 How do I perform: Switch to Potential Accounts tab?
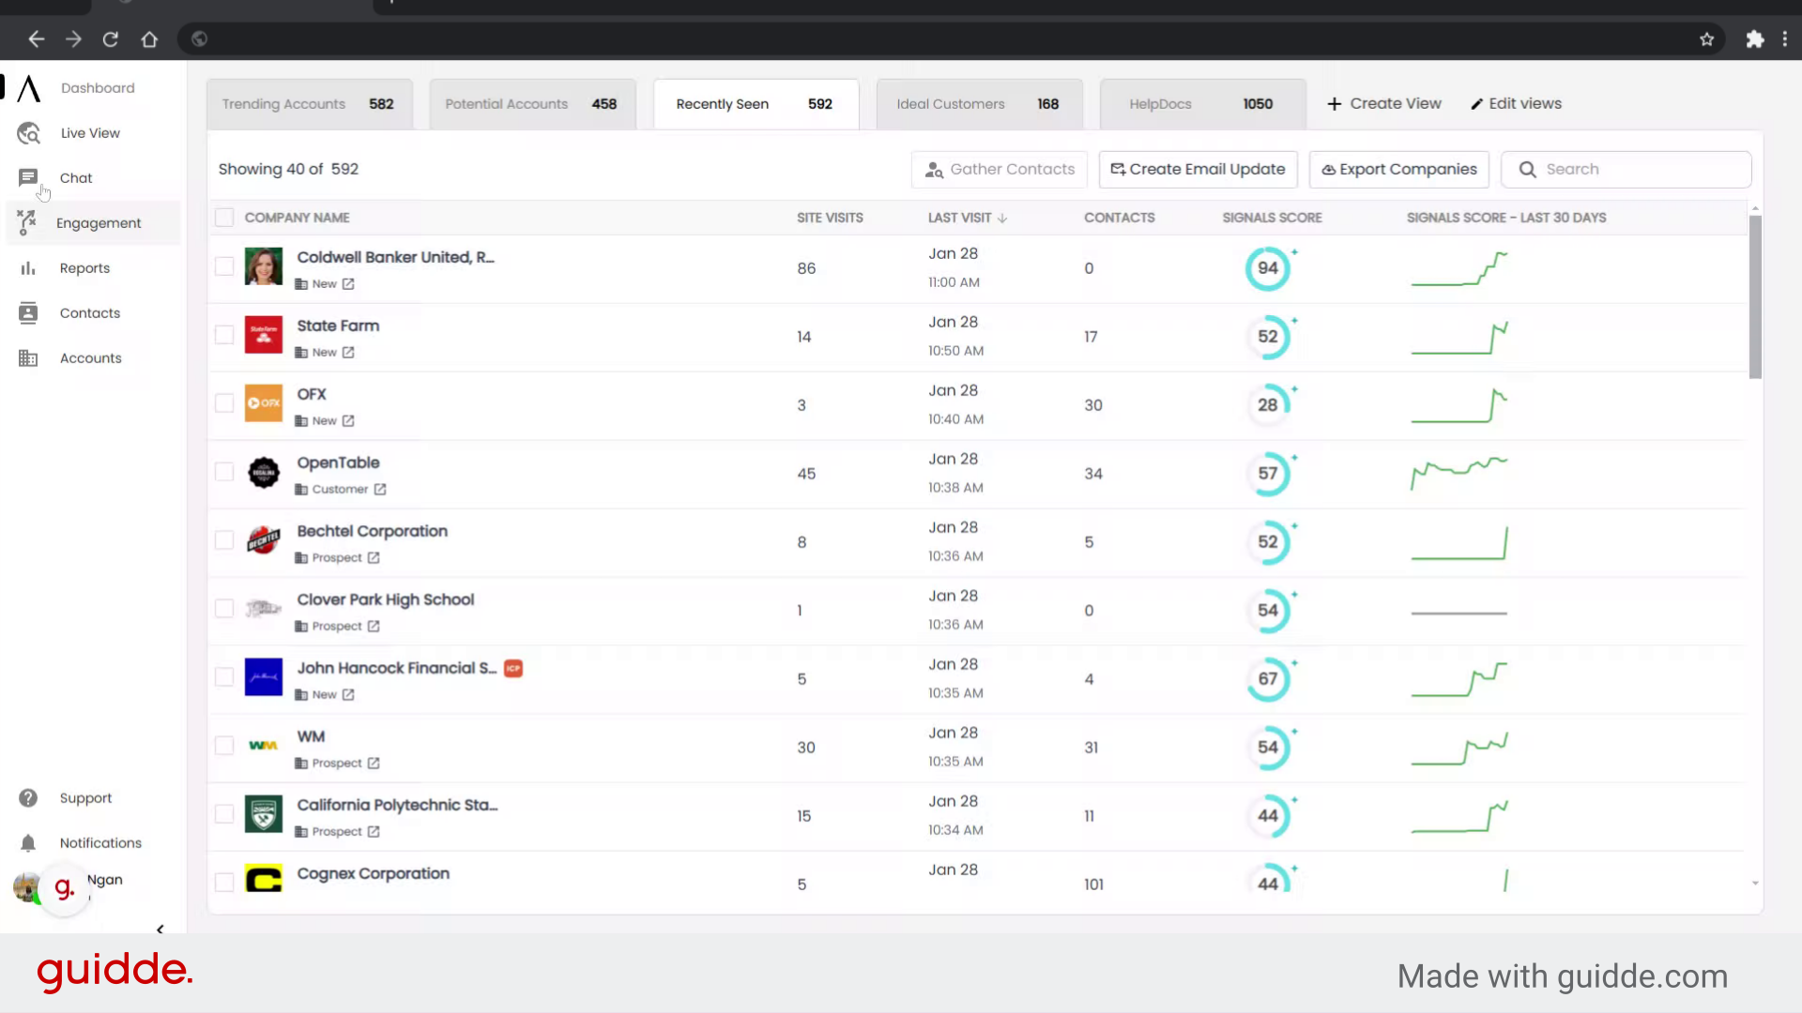click(532, 104)
